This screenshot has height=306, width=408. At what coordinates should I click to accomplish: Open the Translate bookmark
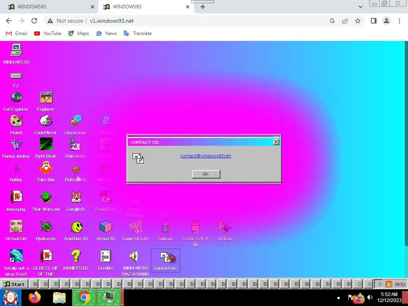(137, 33)
